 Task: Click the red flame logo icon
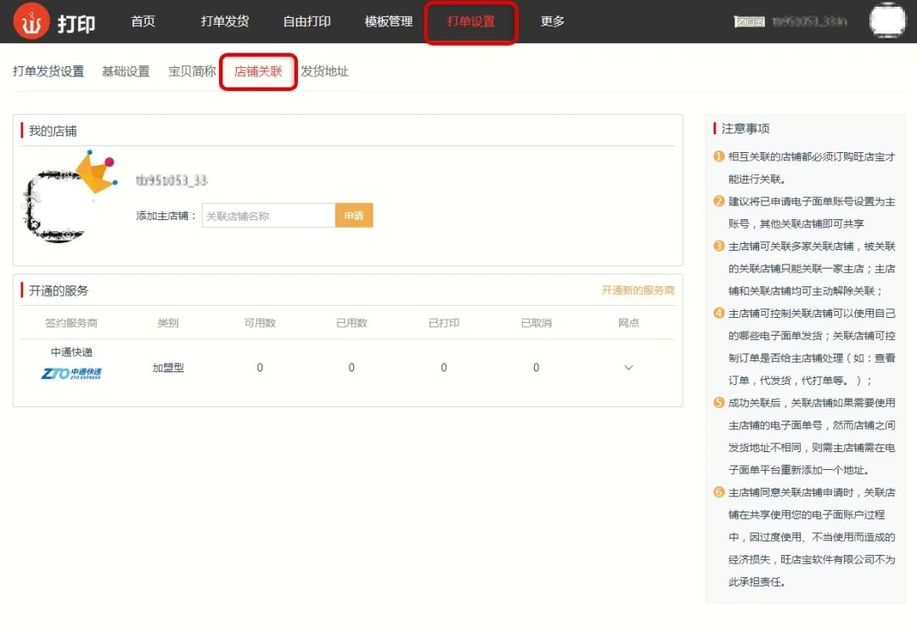pos(31,22)
